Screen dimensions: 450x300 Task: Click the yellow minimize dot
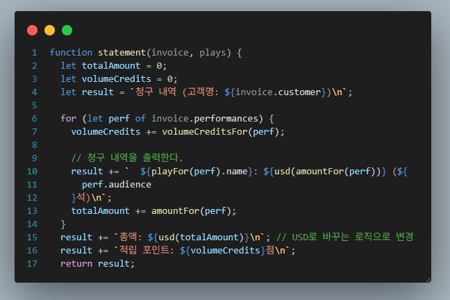(49, 30)
